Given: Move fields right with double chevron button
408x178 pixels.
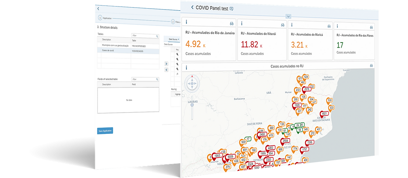Looking at the screenshot, I should click(x=166, y=64).
